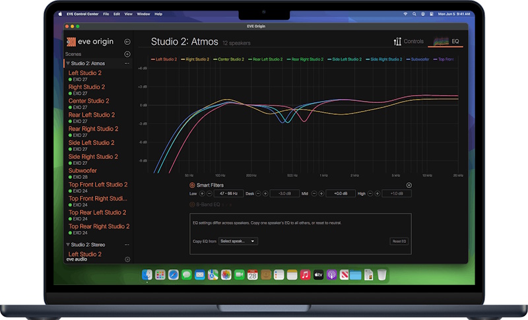Open options menu for Studio 2: Atmos scene

tap(127, 63)
